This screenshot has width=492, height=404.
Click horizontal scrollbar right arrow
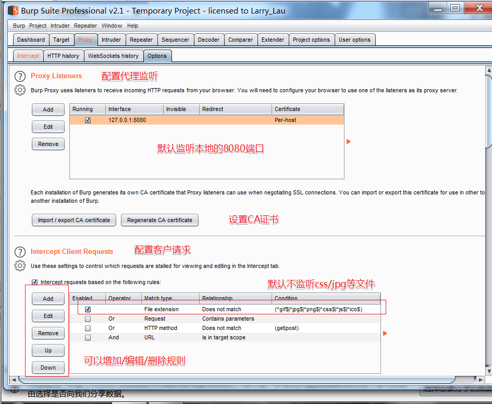coord(481,379)
